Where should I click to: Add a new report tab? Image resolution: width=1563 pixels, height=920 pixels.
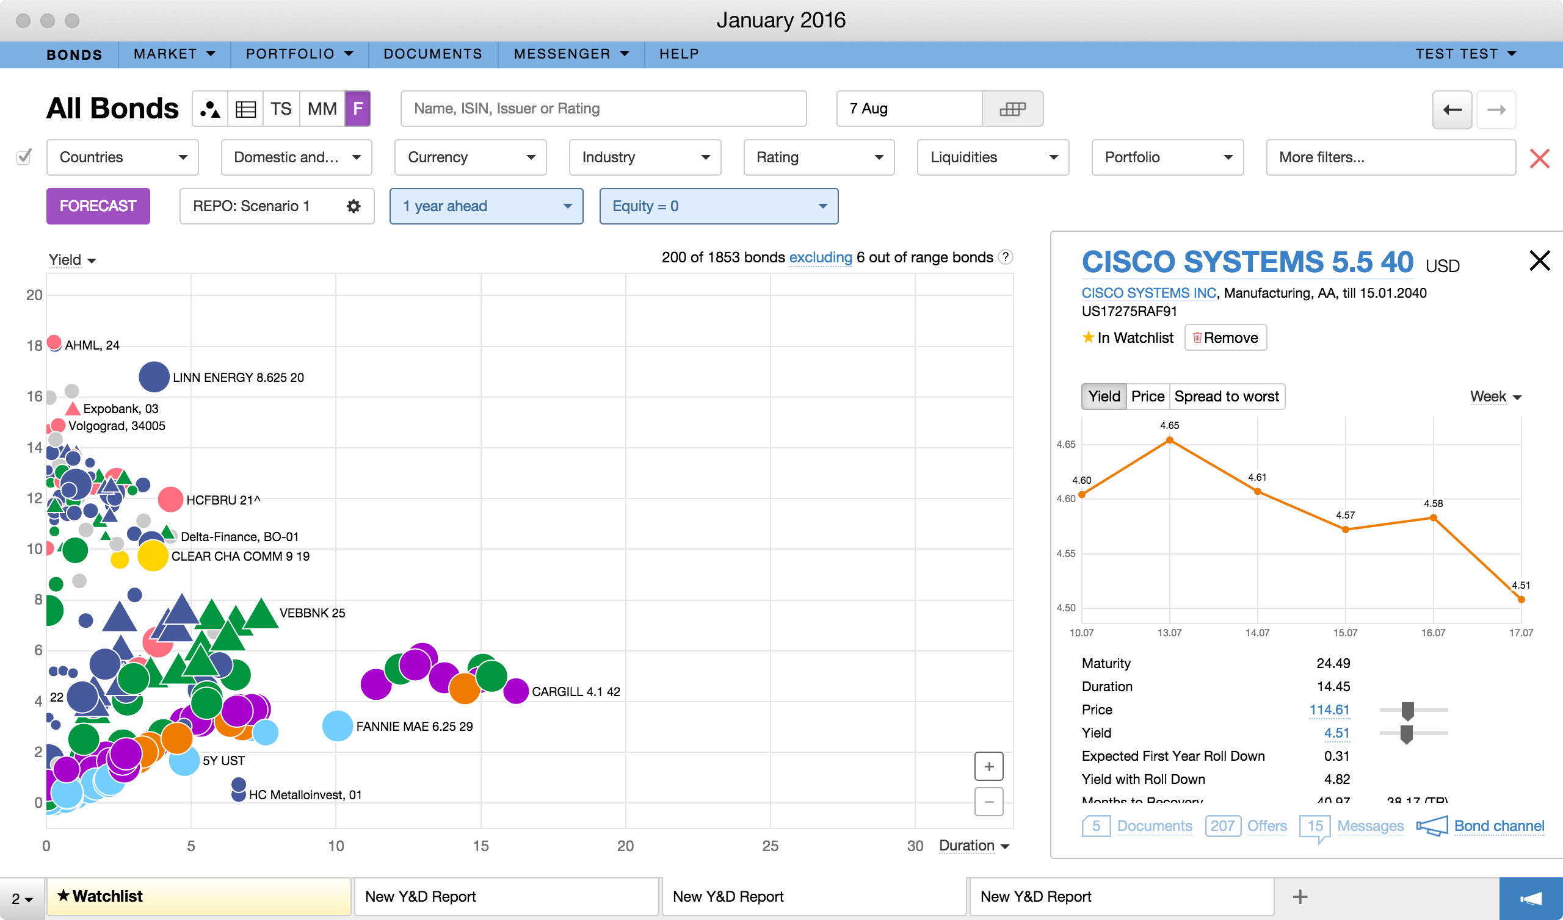point(1299,896)
